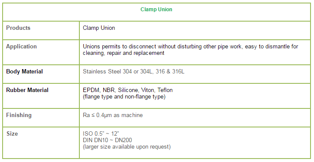Click the flange type and non-flange type note
Viewport: 314px width, 162px height.
pos(124,97)
